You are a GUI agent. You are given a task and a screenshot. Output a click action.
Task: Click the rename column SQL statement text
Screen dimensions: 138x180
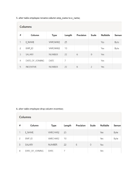pyautogui.click(x=48, y=18)
